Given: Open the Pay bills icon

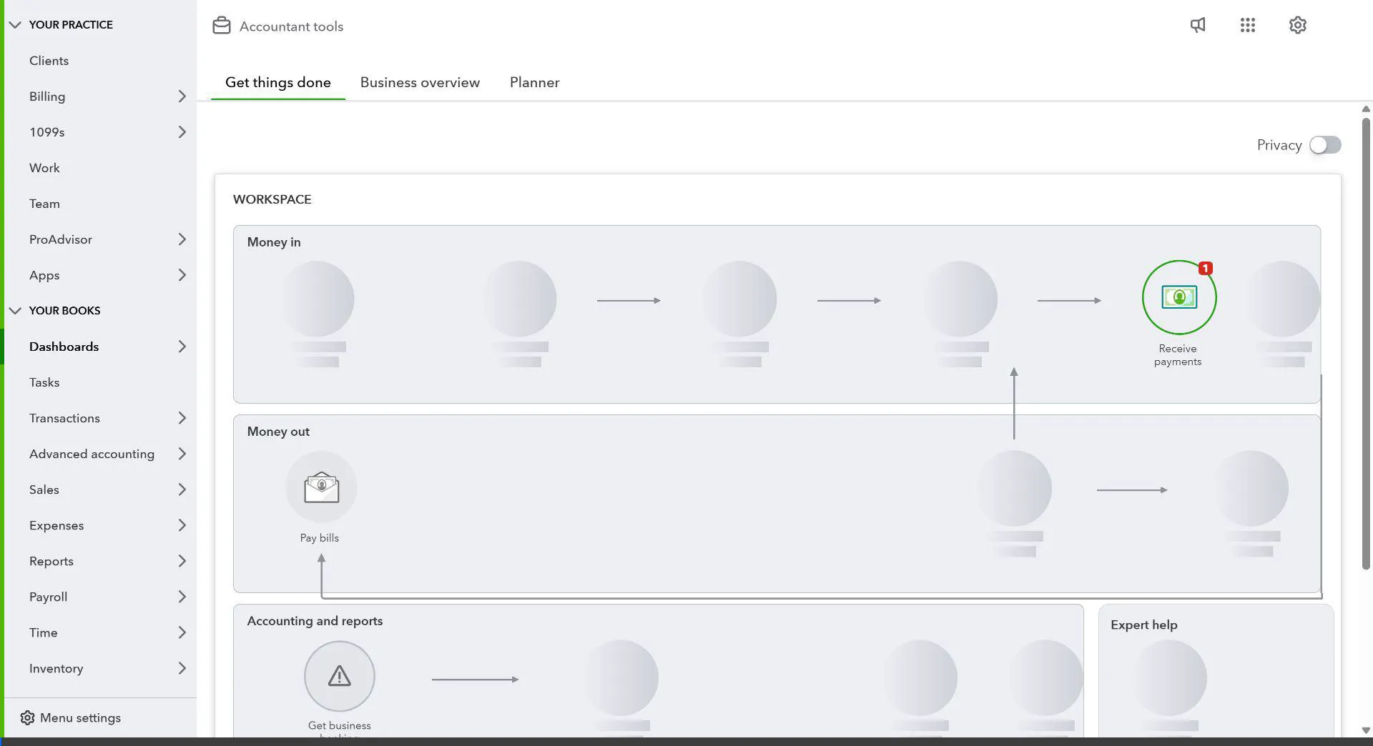Looking at the screenshot, I should coord(321,488).
